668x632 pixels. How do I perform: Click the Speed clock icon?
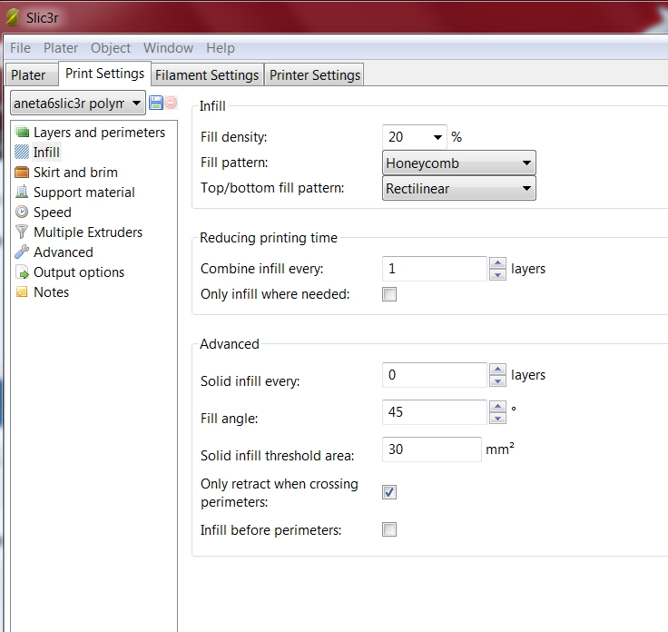coord(22,212)
